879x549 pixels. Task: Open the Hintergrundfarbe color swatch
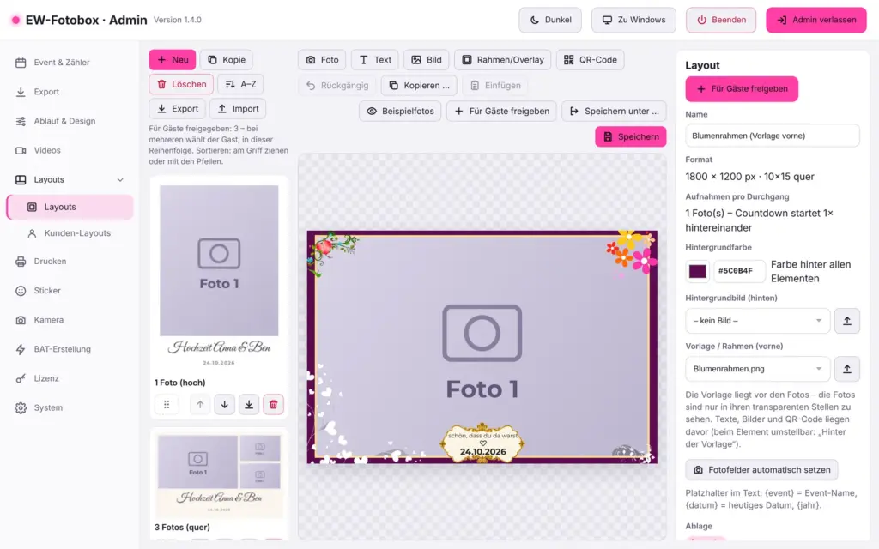tap(697, 271)
